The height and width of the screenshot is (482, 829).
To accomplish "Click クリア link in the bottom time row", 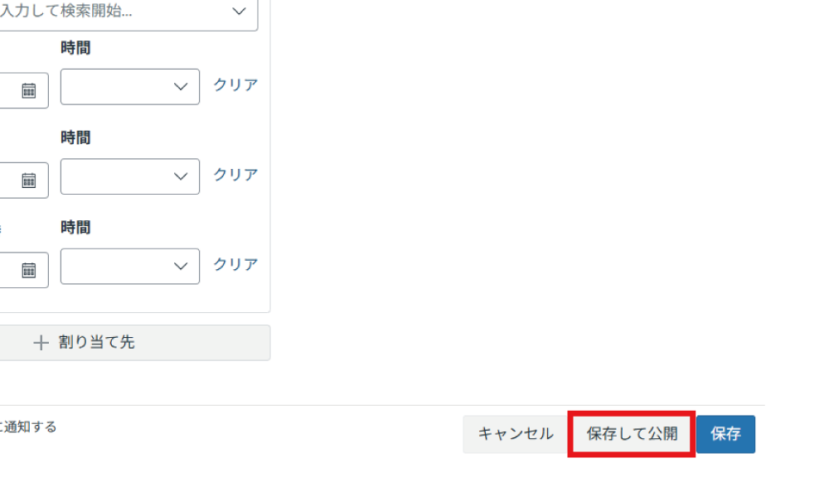I will click(x=235, y=264).
